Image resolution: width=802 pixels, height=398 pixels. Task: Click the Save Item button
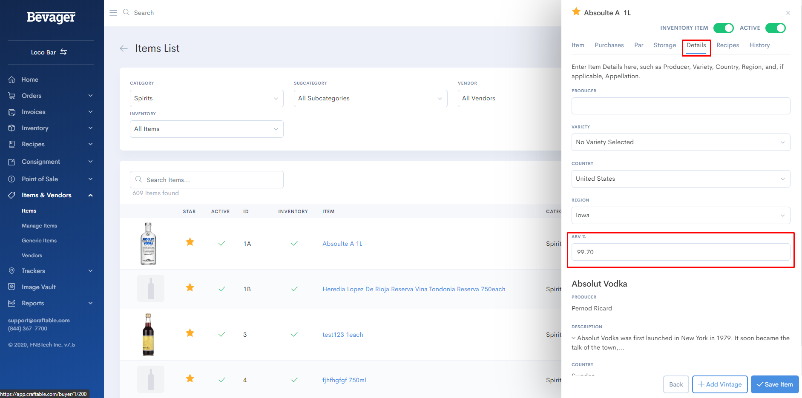[x=775, y=384]
